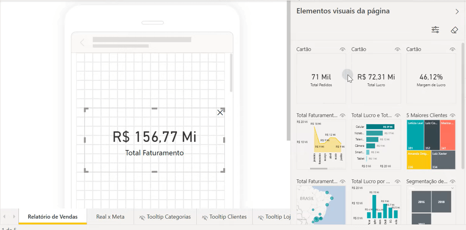Click the phone canvas vertical scrollbar
This screenshot has height=230, width=466.
(231, 73)
